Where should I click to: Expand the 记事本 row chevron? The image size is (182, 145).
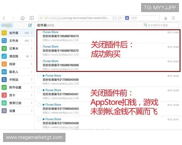pyautogui.click(x=32, y=48)
